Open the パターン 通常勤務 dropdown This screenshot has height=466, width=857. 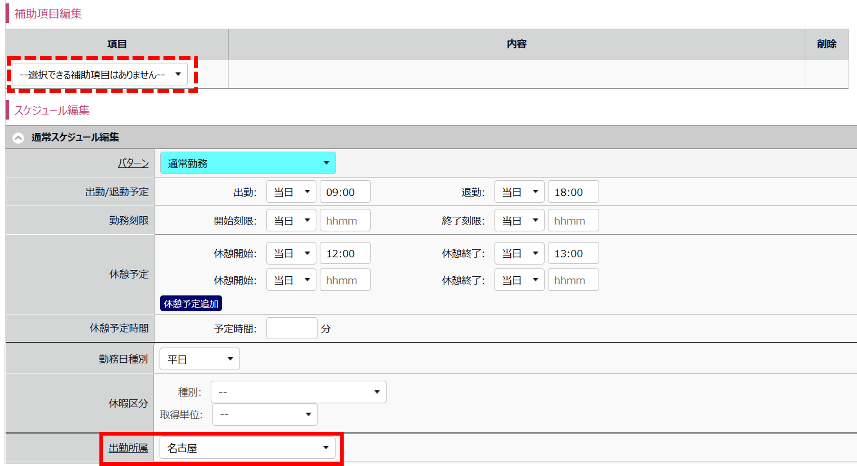(x=248, y=163)
